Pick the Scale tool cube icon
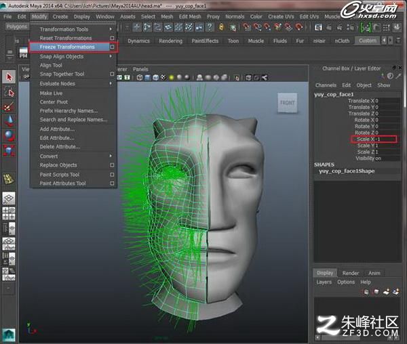Screen dimensions: 407x344 tap(9, 150)
